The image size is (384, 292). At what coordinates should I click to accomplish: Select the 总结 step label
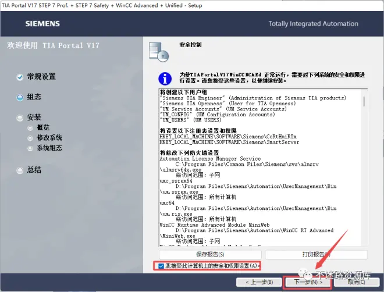coord(34,170)
